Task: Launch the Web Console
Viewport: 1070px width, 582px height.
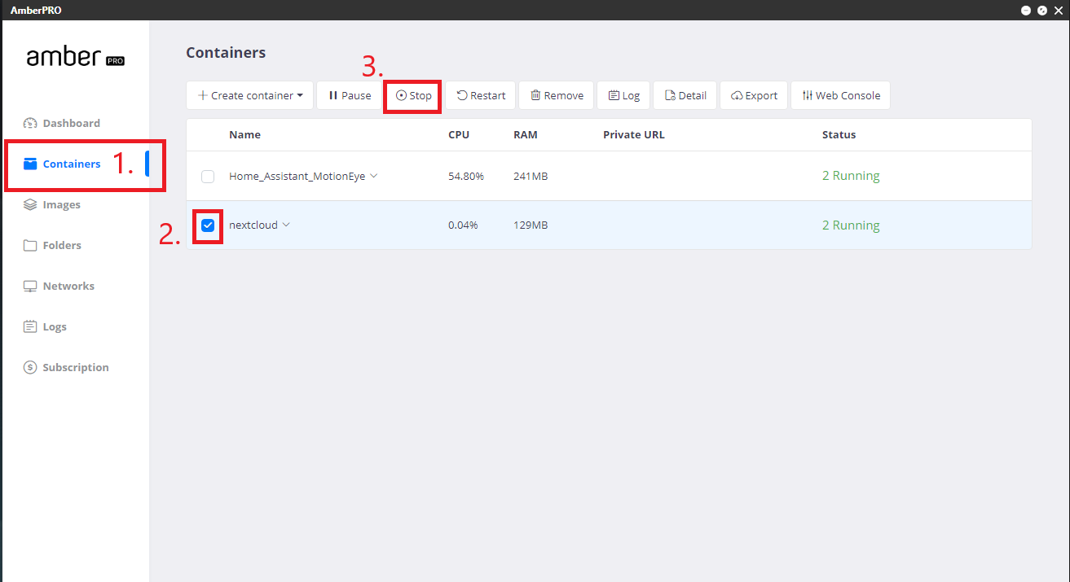Action: [841, 95]
